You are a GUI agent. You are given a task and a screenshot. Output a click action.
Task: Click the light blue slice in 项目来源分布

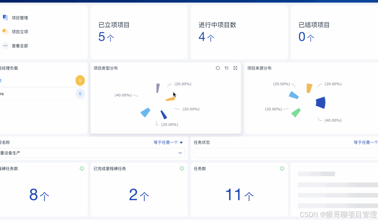coord(294,95)
